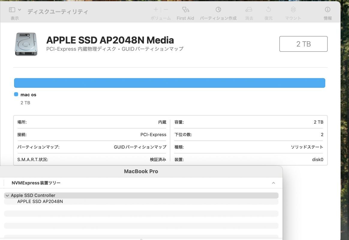
Task: Click the APPLE SSD AP2048N Media title
Action: pos(110,40)
